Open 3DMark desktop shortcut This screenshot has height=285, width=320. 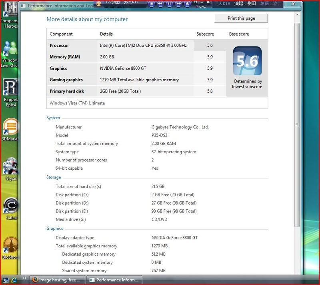[10, 130]
